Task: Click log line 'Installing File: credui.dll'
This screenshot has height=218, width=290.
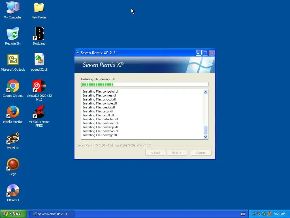Action: coord(99,107)
